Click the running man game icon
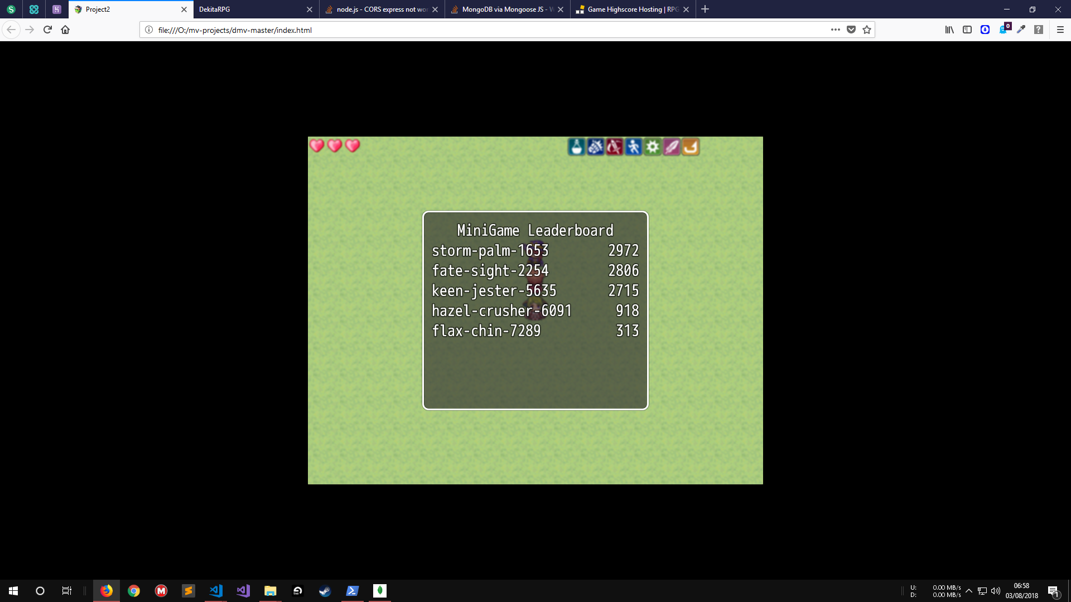Screen dimensions: 1071x602 (x=634, y=147)
